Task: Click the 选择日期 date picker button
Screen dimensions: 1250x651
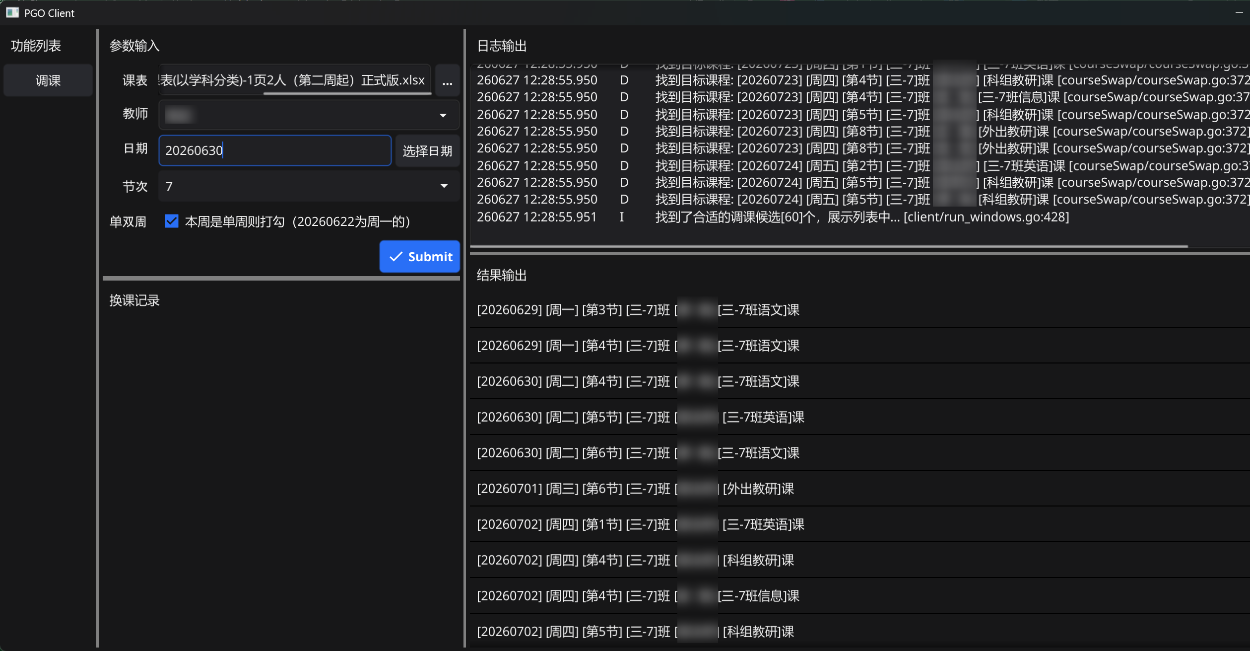Action: click(x=427, y=150)
